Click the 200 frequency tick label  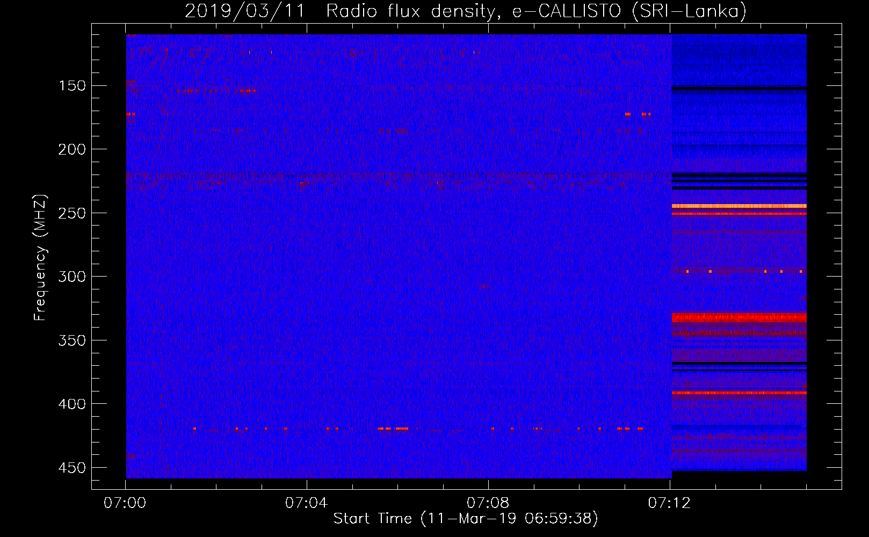(x=72, y=149)
